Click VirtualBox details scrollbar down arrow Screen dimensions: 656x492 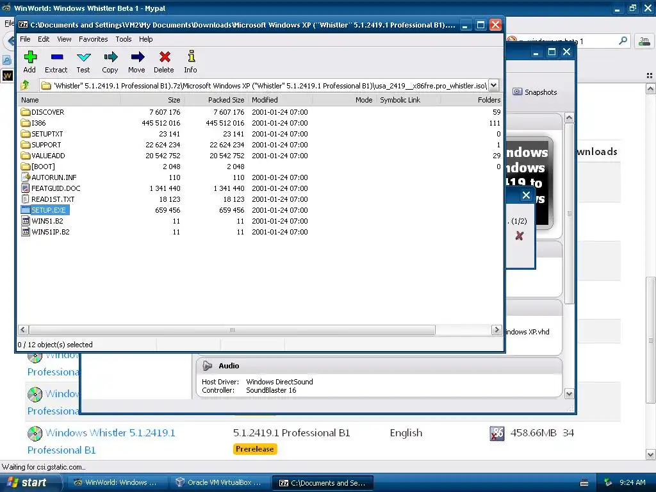pos(569,393)
